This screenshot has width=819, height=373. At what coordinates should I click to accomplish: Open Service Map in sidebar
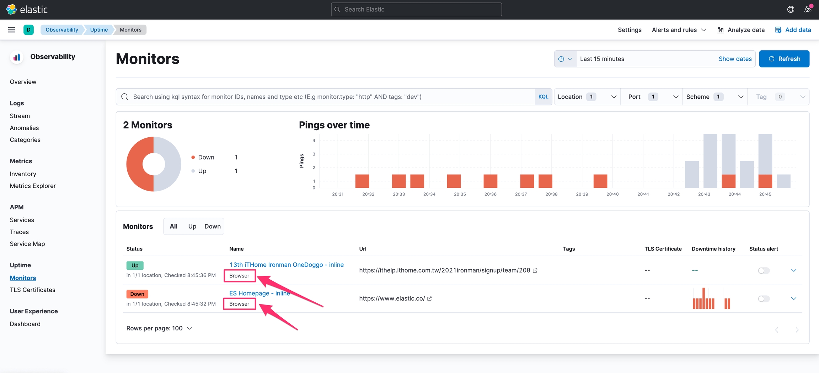click(x=27, y=244)
